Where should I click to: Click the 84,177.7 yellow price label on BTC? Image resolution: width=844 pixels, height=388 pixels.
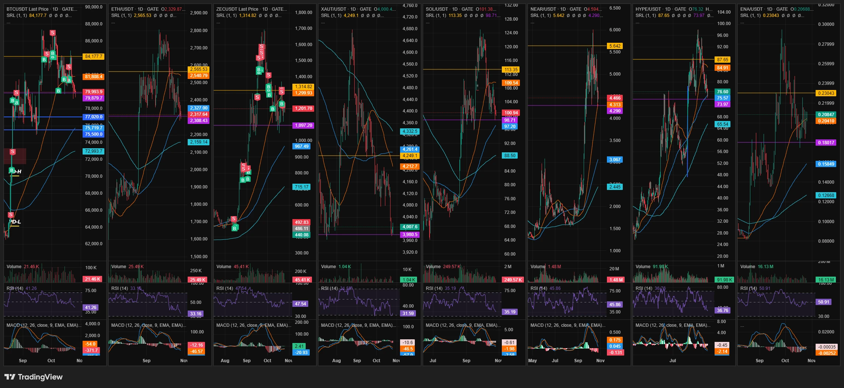click(94, 56)
